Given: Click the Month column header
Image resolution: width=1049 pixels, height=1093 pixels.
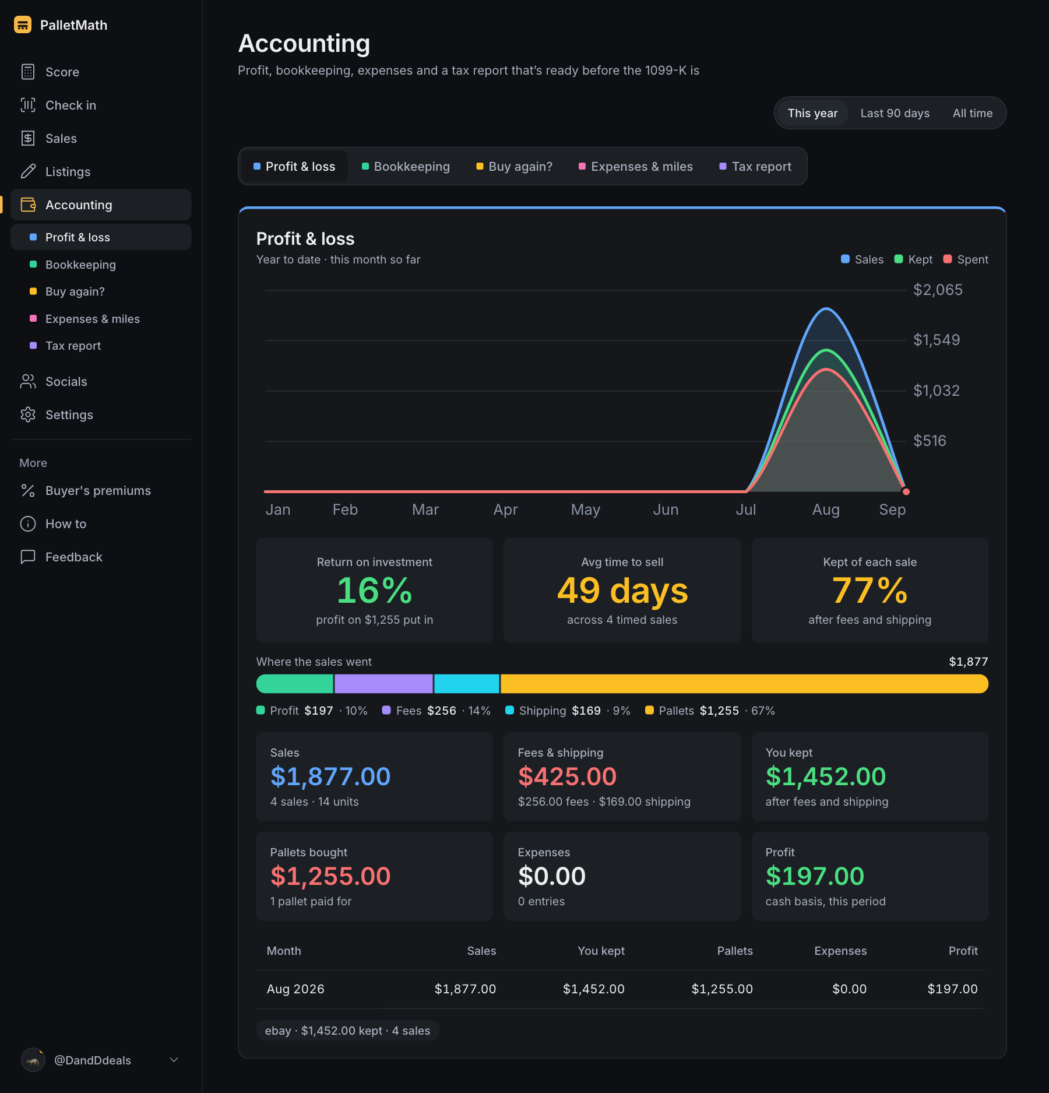Looking at the screenshot, I should tap(284, 951).
